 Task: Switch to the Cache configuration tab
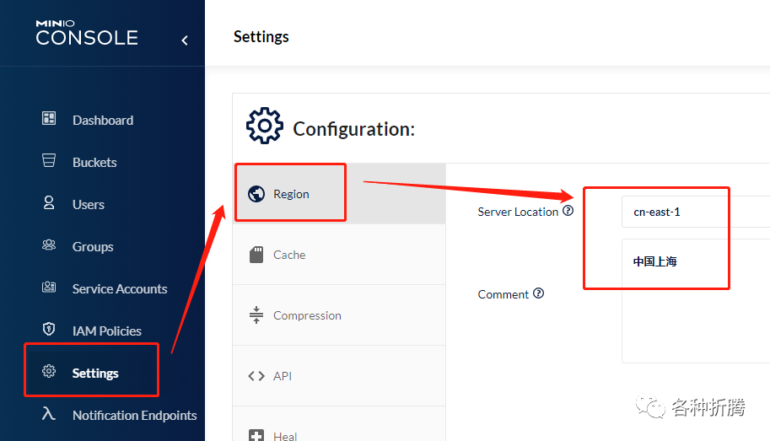click(289, 255)
